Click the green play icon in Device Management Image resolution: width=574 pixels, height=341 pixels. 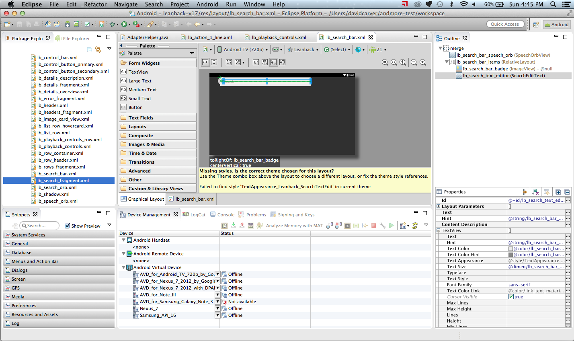(392, 226)
